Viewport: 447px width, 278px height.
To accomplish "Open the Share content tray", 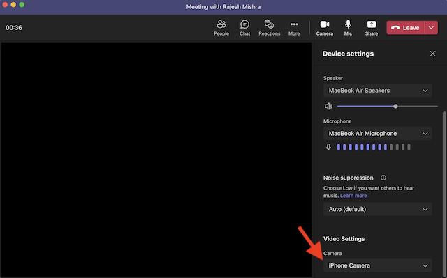I will [x=372, y=28].
